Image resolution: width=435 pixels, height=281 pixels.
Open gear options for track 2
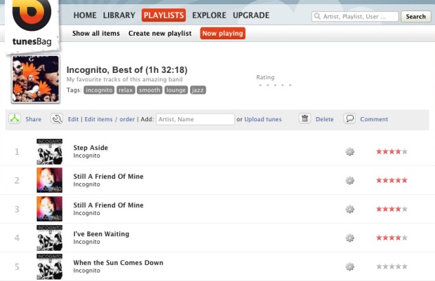(x=349, y=180)
